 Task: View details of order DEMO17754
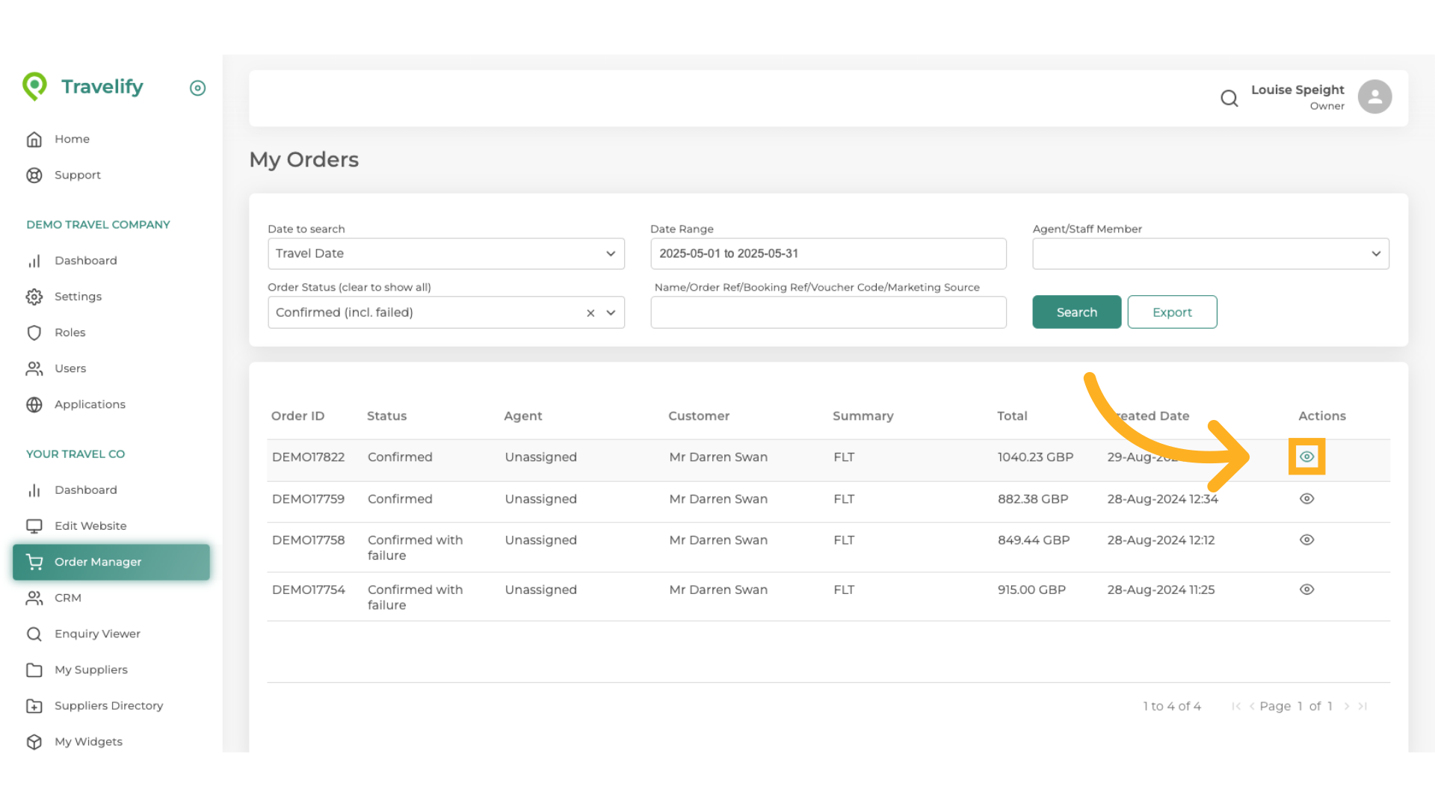click(x=1306, y=590)
